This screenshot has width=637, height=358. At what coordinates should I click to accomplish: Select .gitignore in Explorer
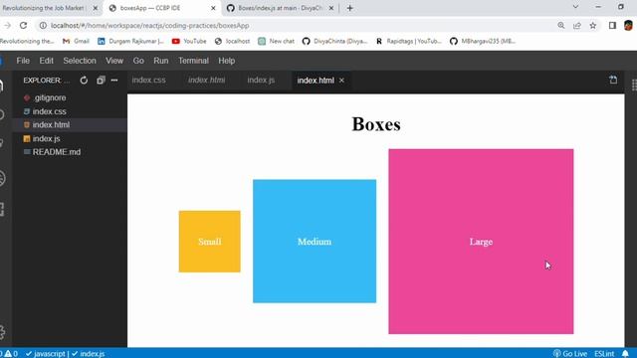[50, 97]
